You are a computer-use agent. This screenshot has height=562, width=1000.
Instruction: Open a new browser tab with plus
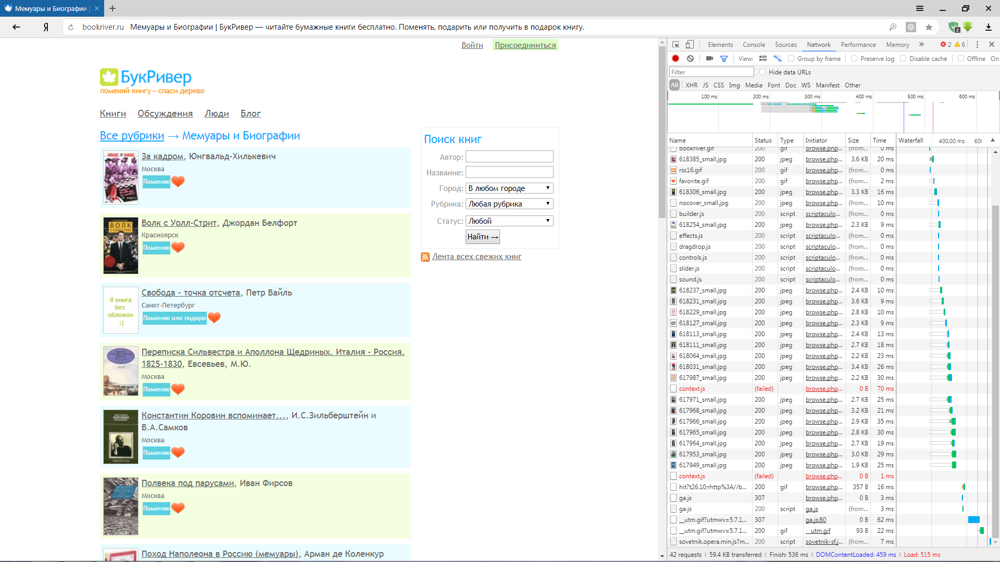pos(113,8)
